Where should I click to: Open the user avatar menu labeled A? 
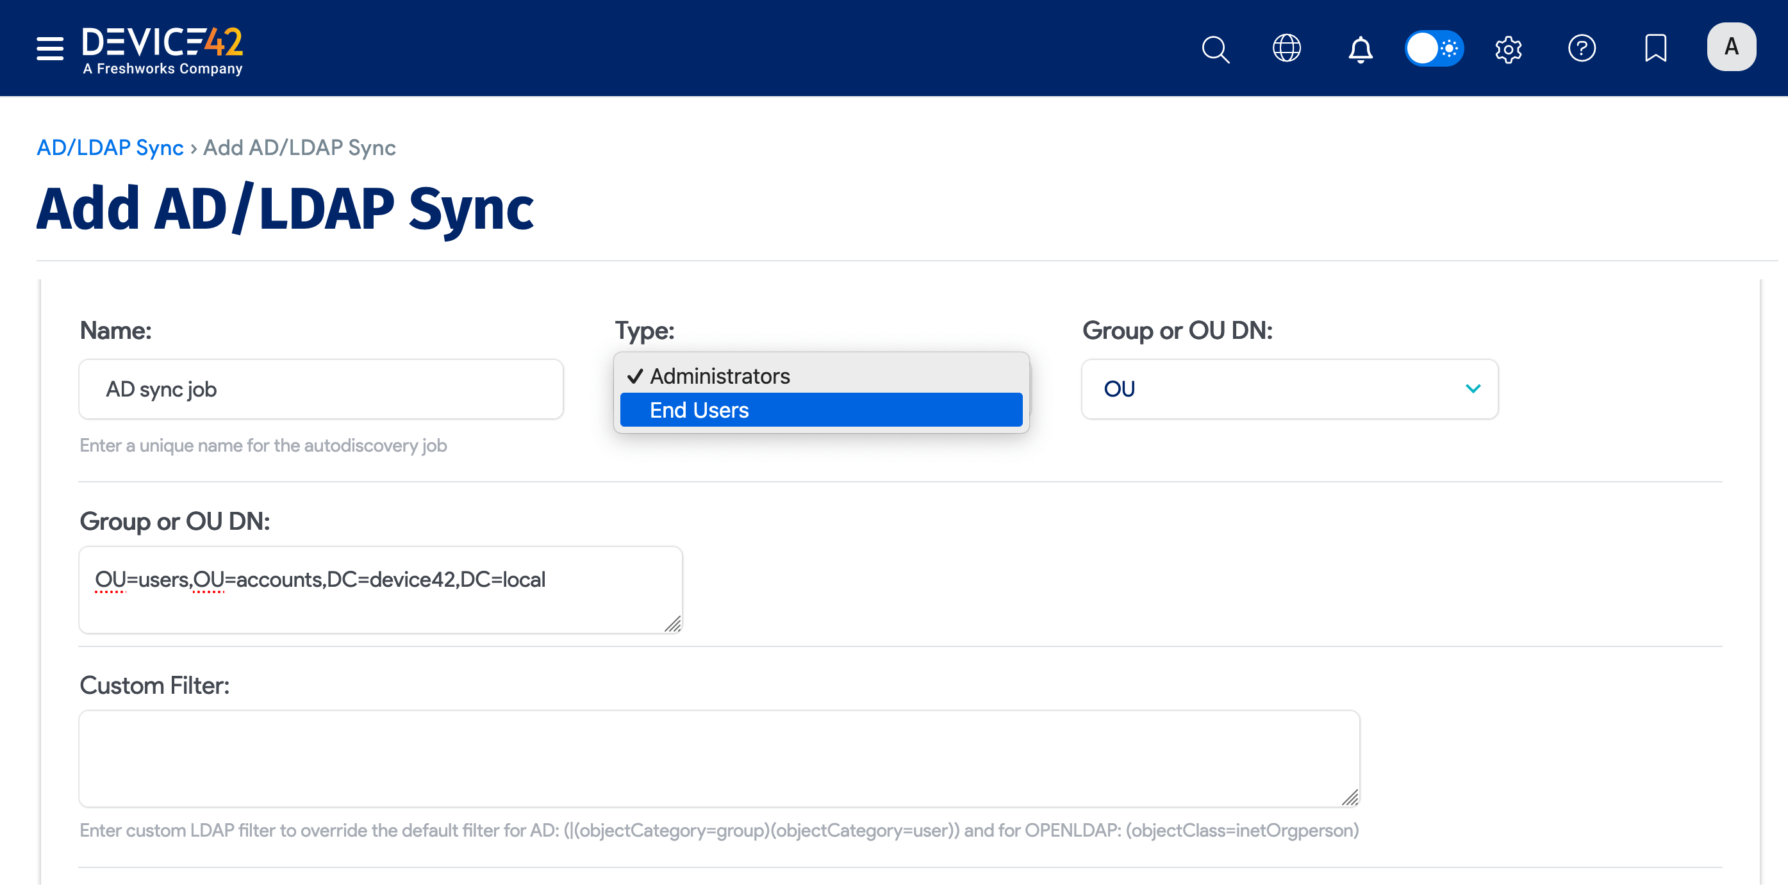(1731, 47)
